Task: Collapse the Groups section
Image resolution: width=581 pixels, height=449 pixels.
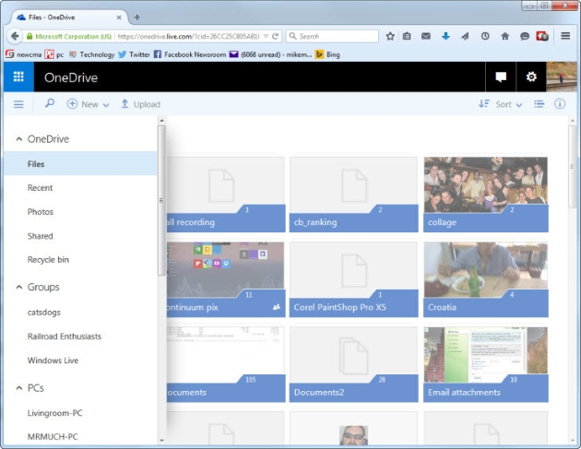Action: 18,288
